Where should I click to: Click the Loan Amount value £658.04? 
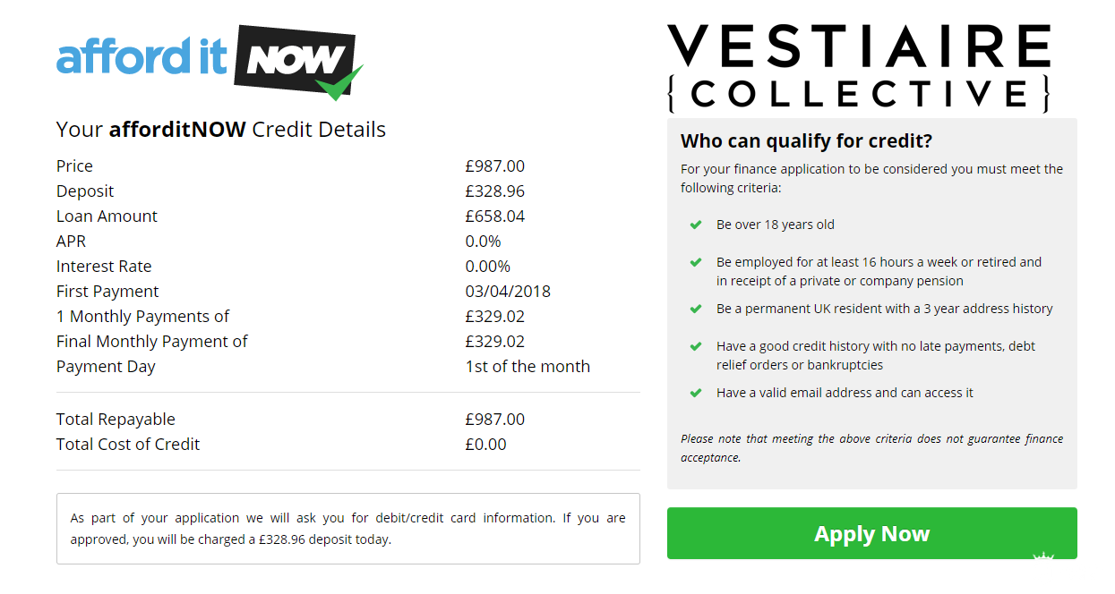494,216
